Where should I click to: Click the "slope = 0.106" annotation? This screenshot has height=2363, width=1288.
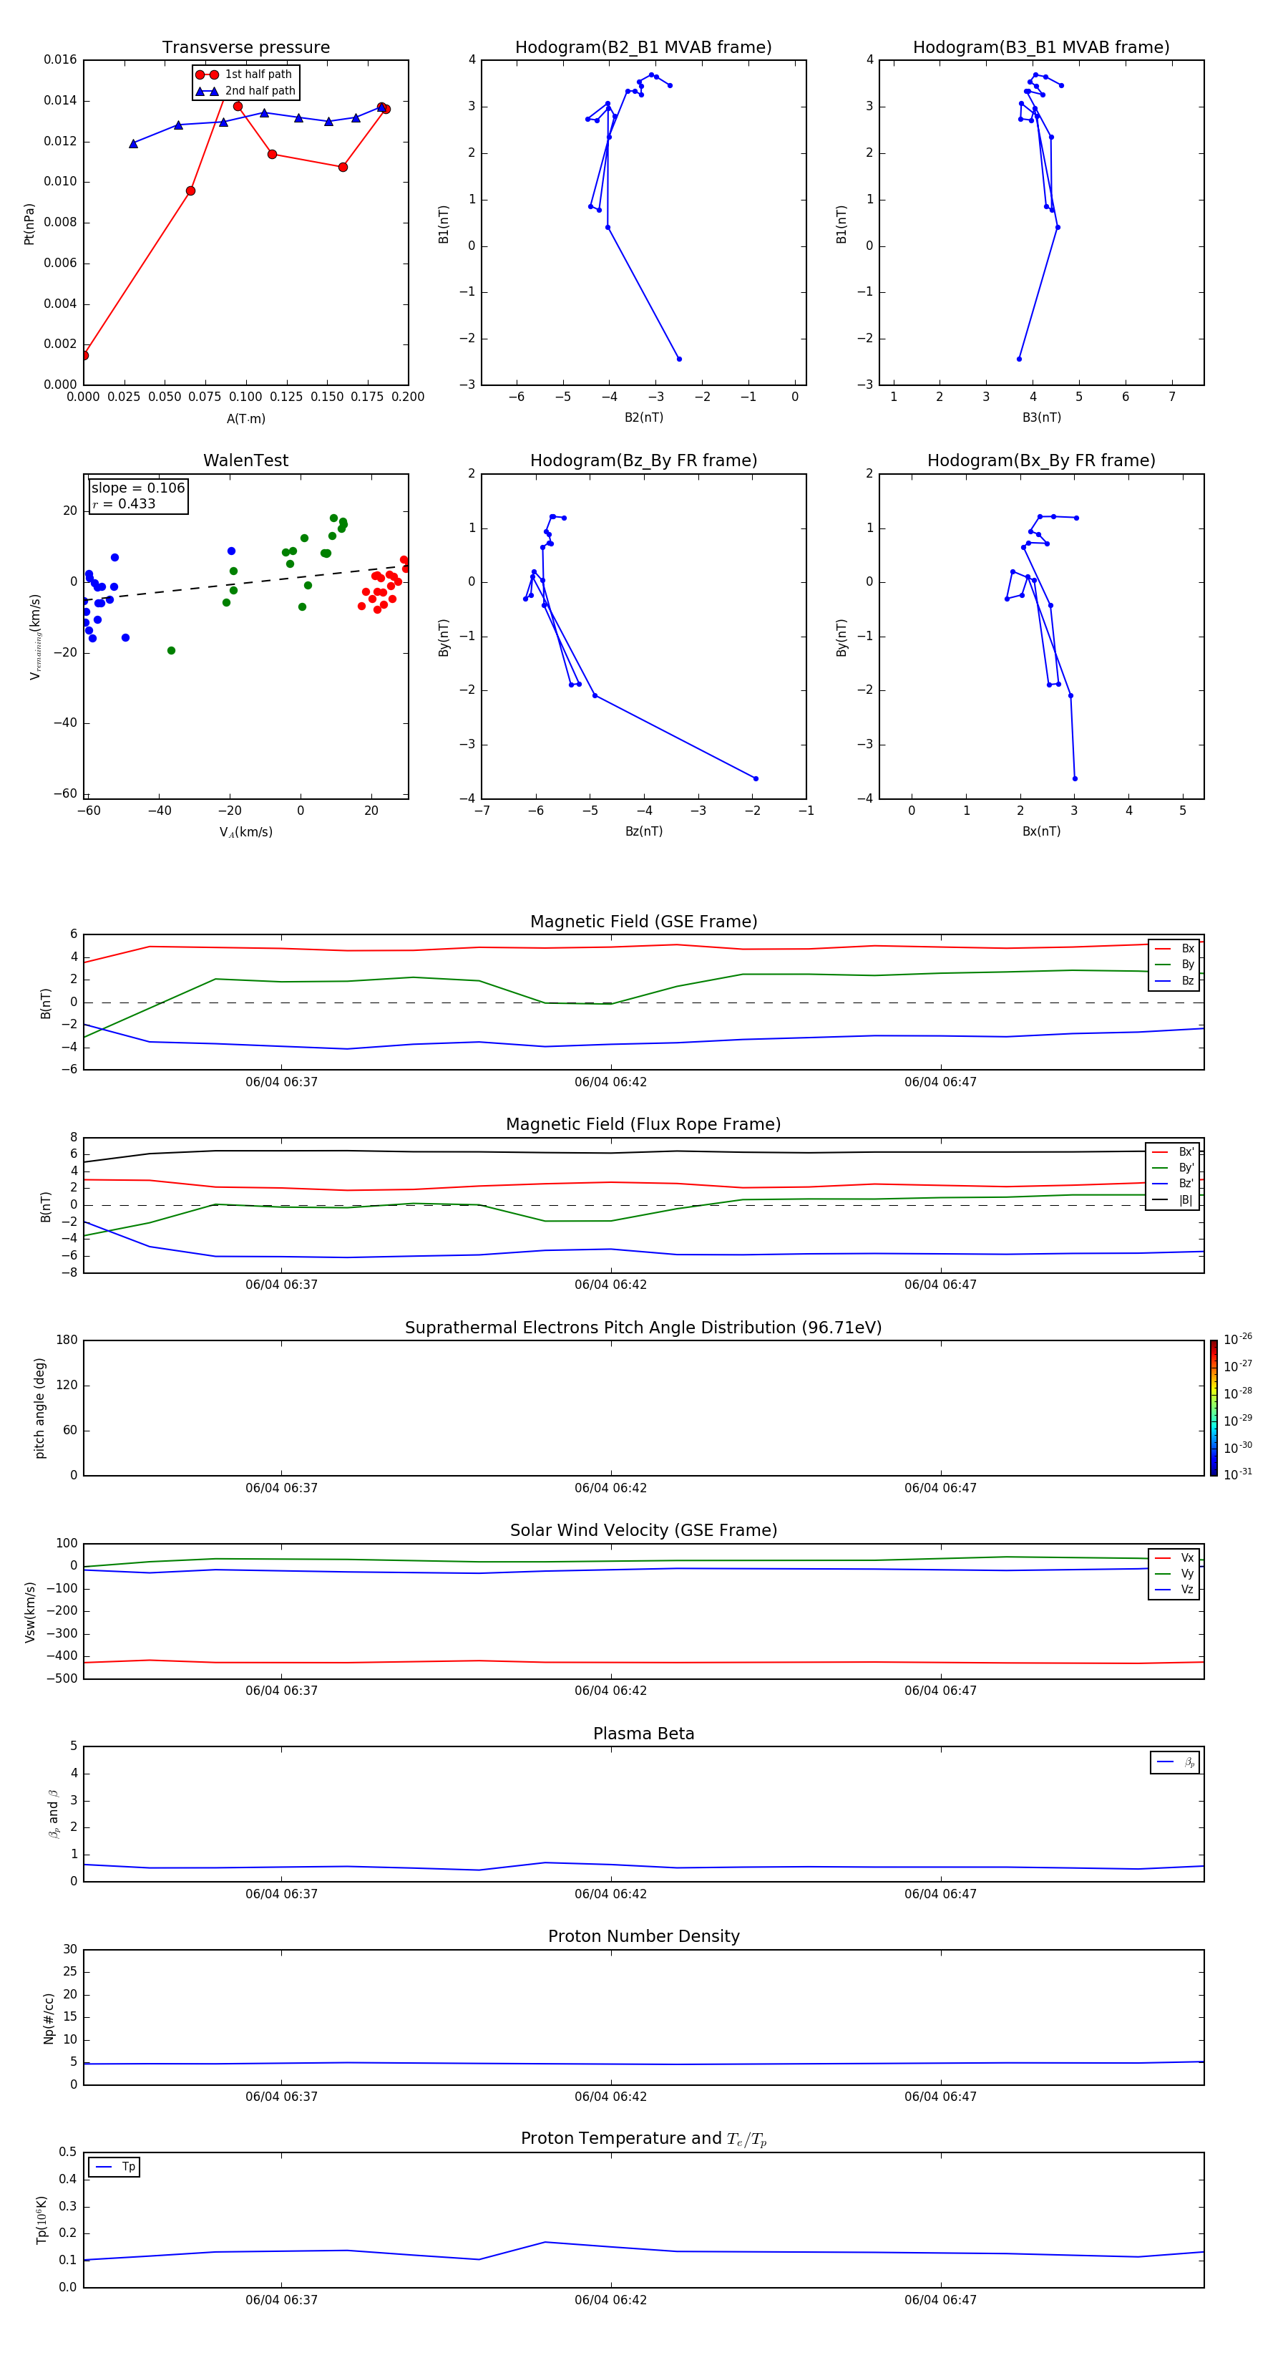(x=138, y=488)
